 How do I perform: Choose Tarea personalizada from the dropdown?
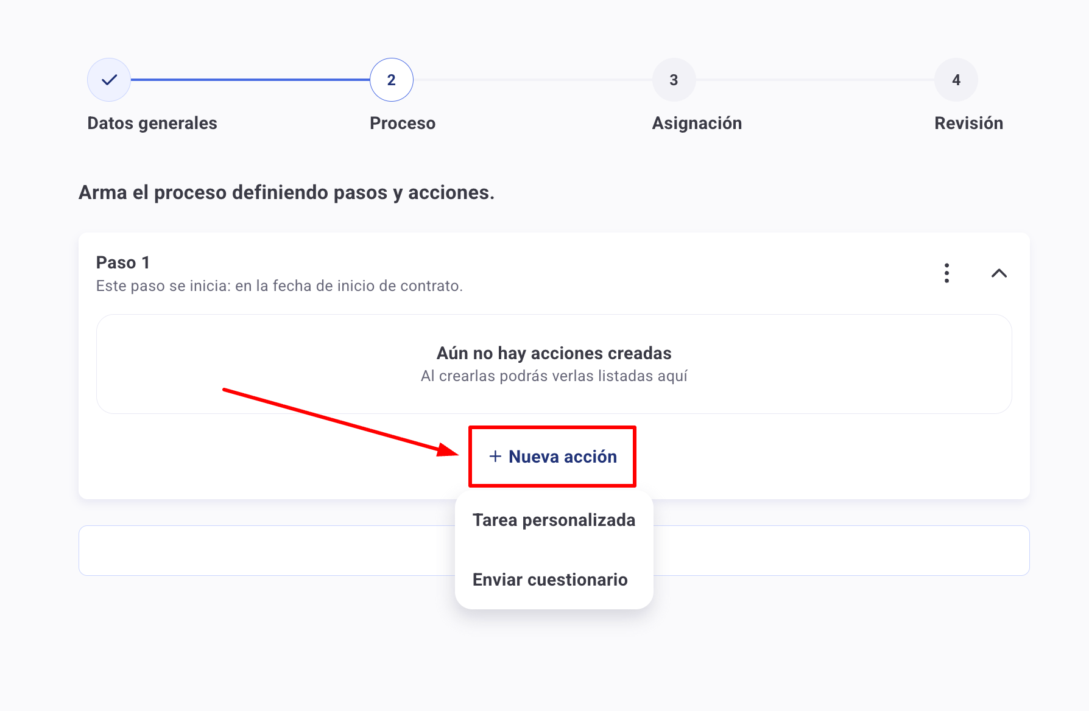point(554,520)
